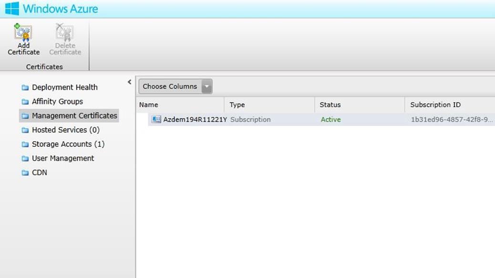The image size is (495, 278).
Task: Select the Azdem194R11221Y certificate name
Action: 195,120
